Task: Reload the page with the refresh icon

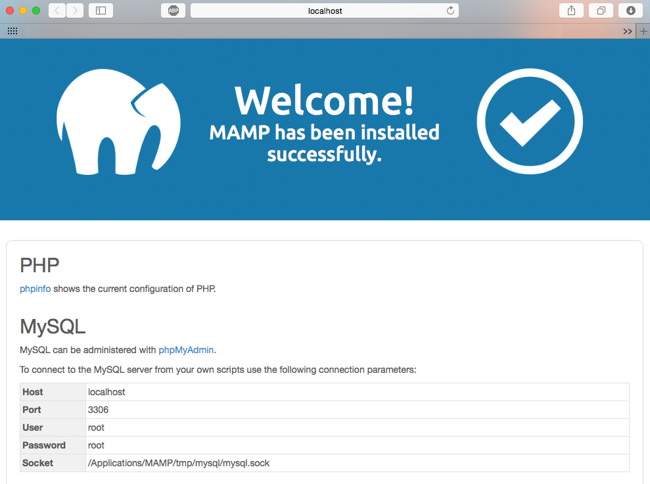Action: tap(450, 11)
